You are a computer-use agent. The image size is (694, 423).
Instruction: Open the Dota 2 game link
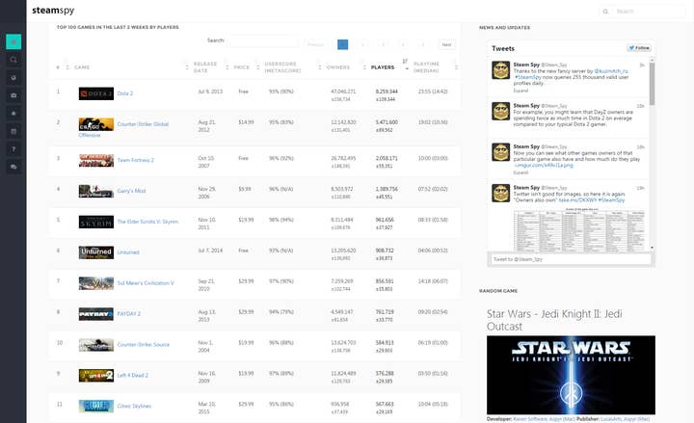(x=124, y=93)
